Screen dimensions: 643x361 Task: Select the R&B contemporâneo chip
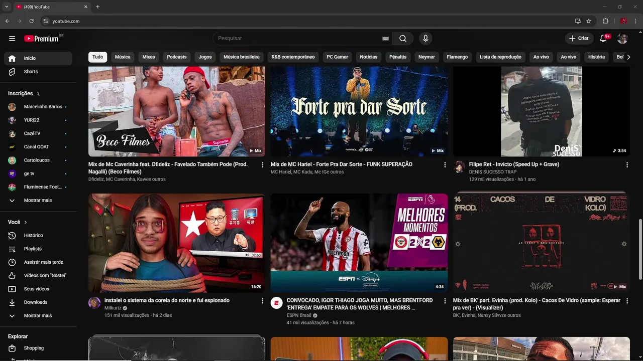point(293,57)
